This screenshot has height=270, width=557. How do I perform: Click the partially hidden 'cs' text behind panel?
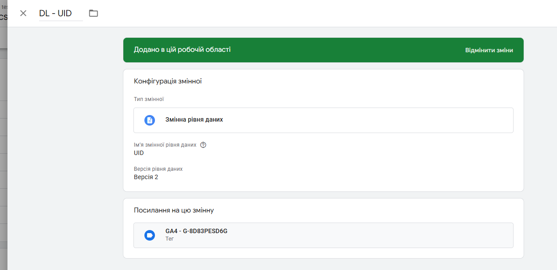click(x=4, y=17)
